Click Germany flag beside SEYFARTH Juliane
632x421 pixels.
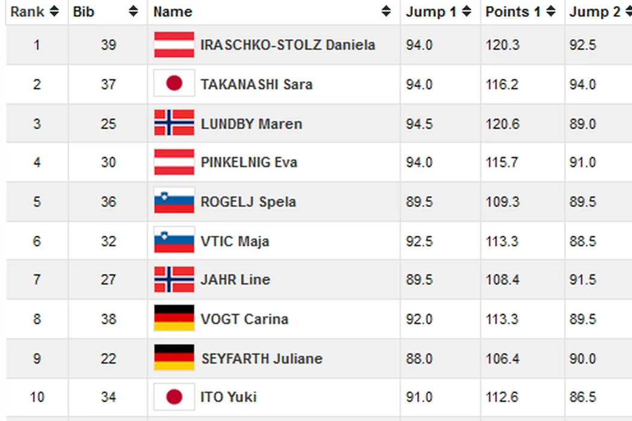[174, 358]
